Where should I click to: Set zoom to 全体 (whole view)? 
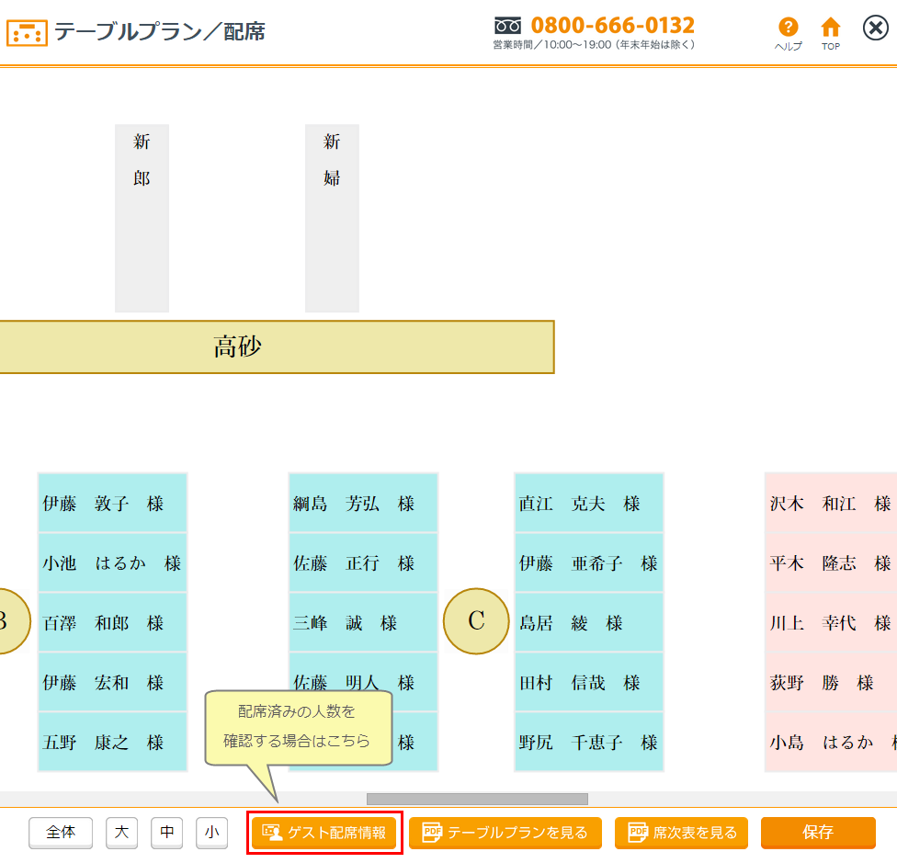61,833
